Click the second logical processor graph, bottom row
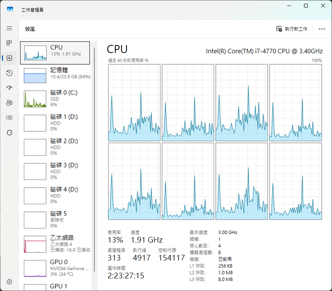 pos(188,181)
